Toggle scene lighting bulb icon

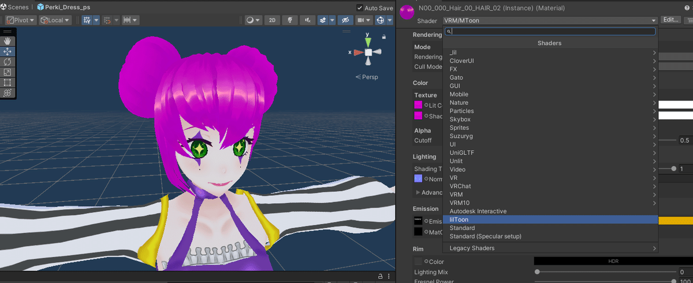(290, 20)
